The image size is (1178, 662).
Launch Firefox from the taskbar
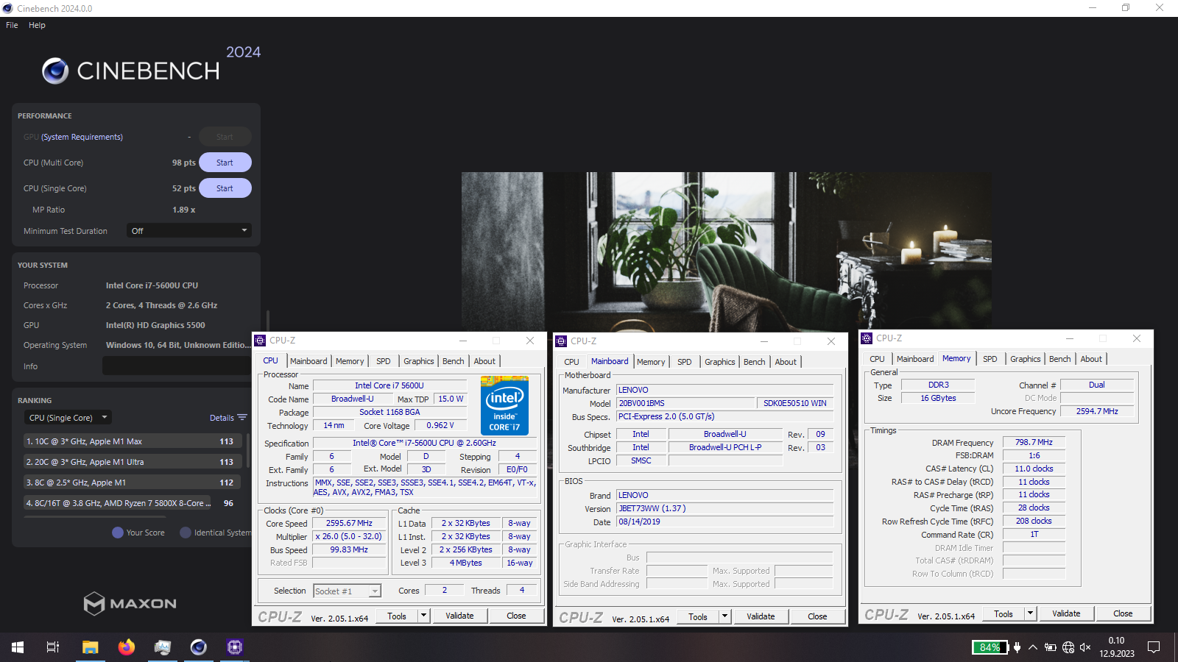click(127, 647)
